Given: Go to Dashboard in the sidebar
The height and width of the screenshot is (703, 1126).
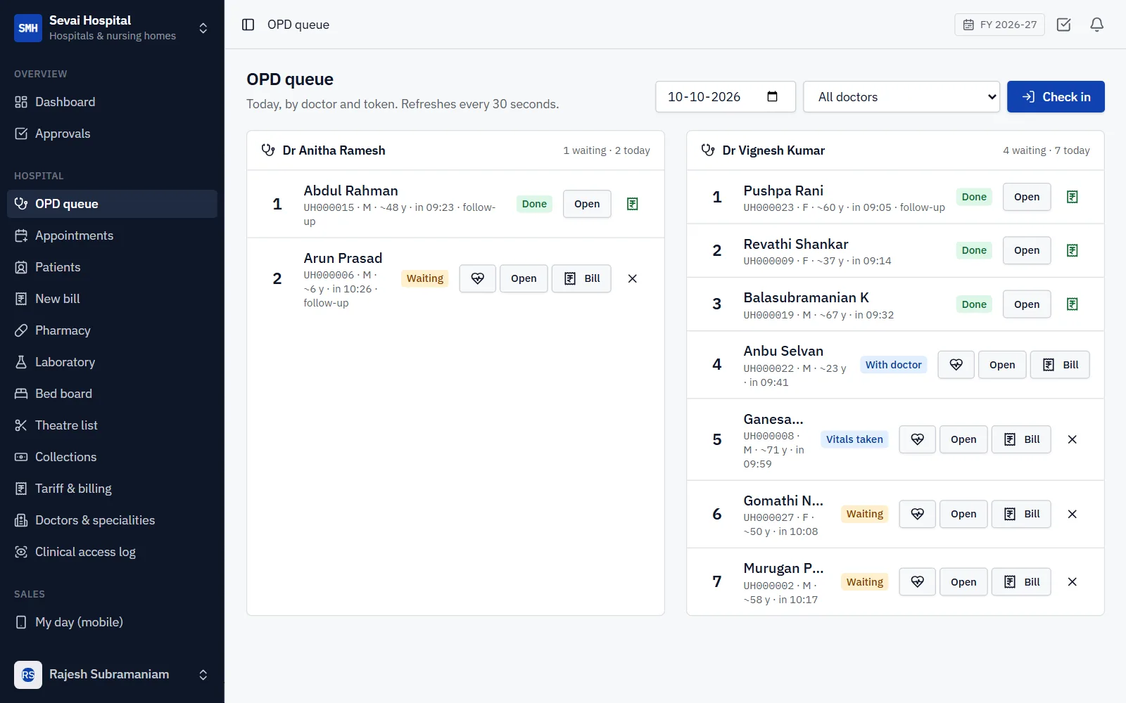Looking at the screenshot, I should coord(113,102).
